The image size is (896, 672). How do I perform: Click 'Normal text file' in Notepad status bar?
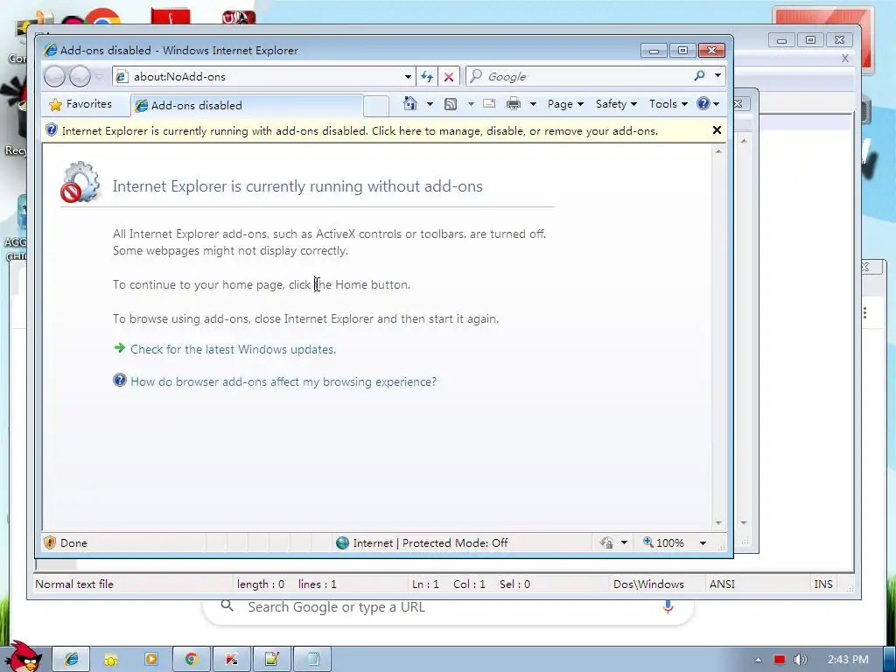coord(74,584)
